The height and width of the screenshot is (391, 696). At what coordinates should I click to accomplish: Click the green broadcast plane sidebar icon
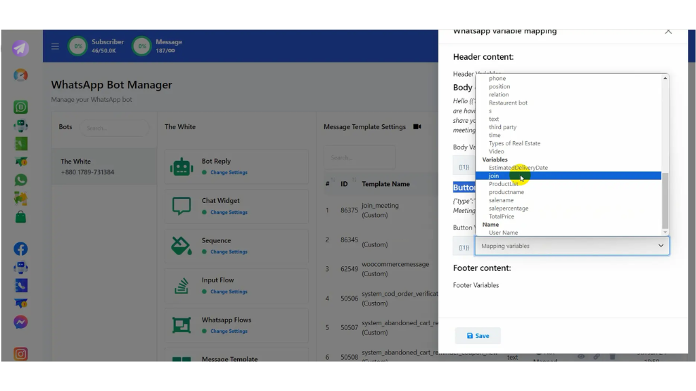[20, 162]
